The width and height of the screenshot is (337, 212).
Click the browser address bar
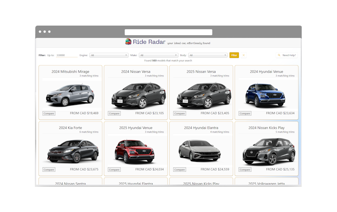point(168,32)
